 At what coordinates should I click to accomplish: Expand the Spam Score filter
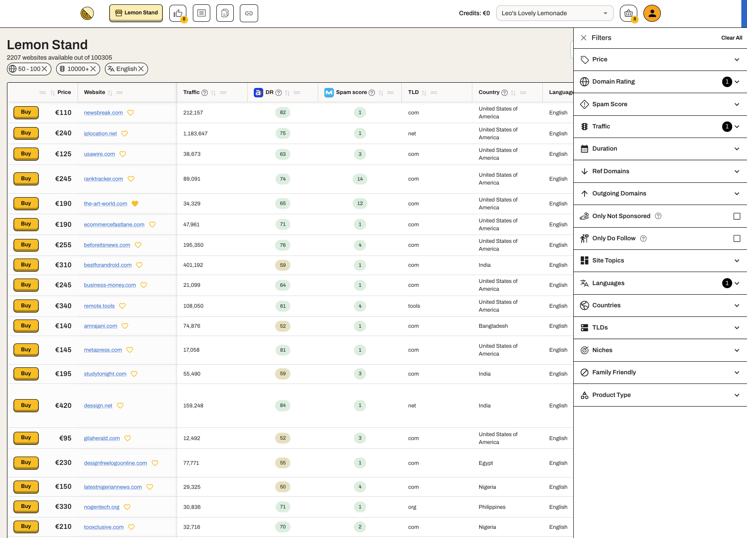coord(660,104)
